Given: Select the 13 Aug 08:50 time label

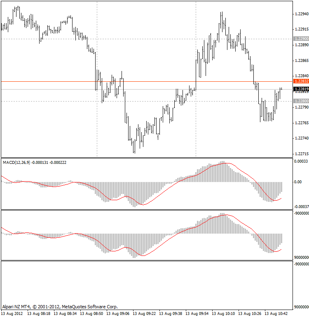Looking at the screenshot, I should pyautogui.click(x=92, y=314).
